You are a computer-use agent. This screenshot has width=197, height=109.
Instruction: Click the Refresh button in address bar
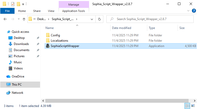click(99, 19)
